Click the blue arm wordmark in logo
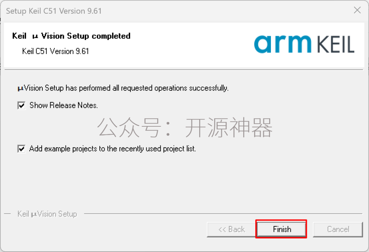This screenshot has width=369, height=252. point(283,44)
